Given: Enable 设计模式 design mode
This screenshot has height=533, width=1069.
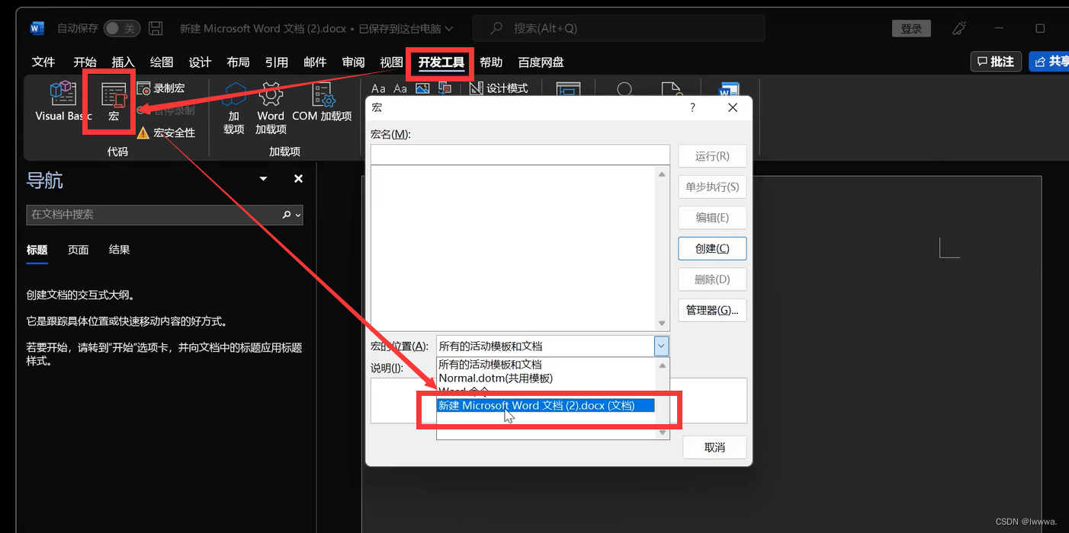Looking at the screenshot, I should pos(499,88).
